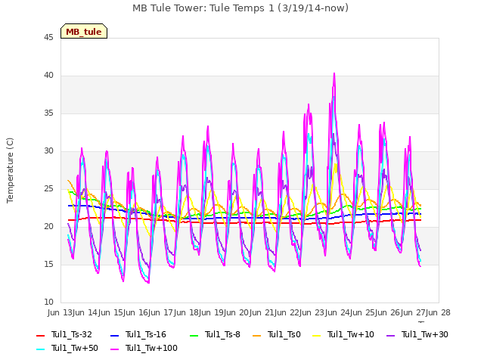Click the y-axis value 25
Viewport: 484px width, 363px height.
48,189
